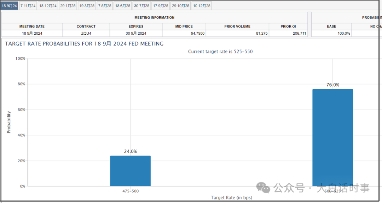
Task: Open the 18 12月24 meeting tab
Action: [x=48, y=6]
